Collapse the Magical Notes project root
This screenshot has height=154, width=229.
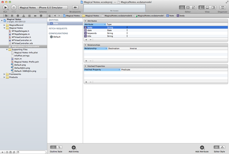[x=2, y=21]
